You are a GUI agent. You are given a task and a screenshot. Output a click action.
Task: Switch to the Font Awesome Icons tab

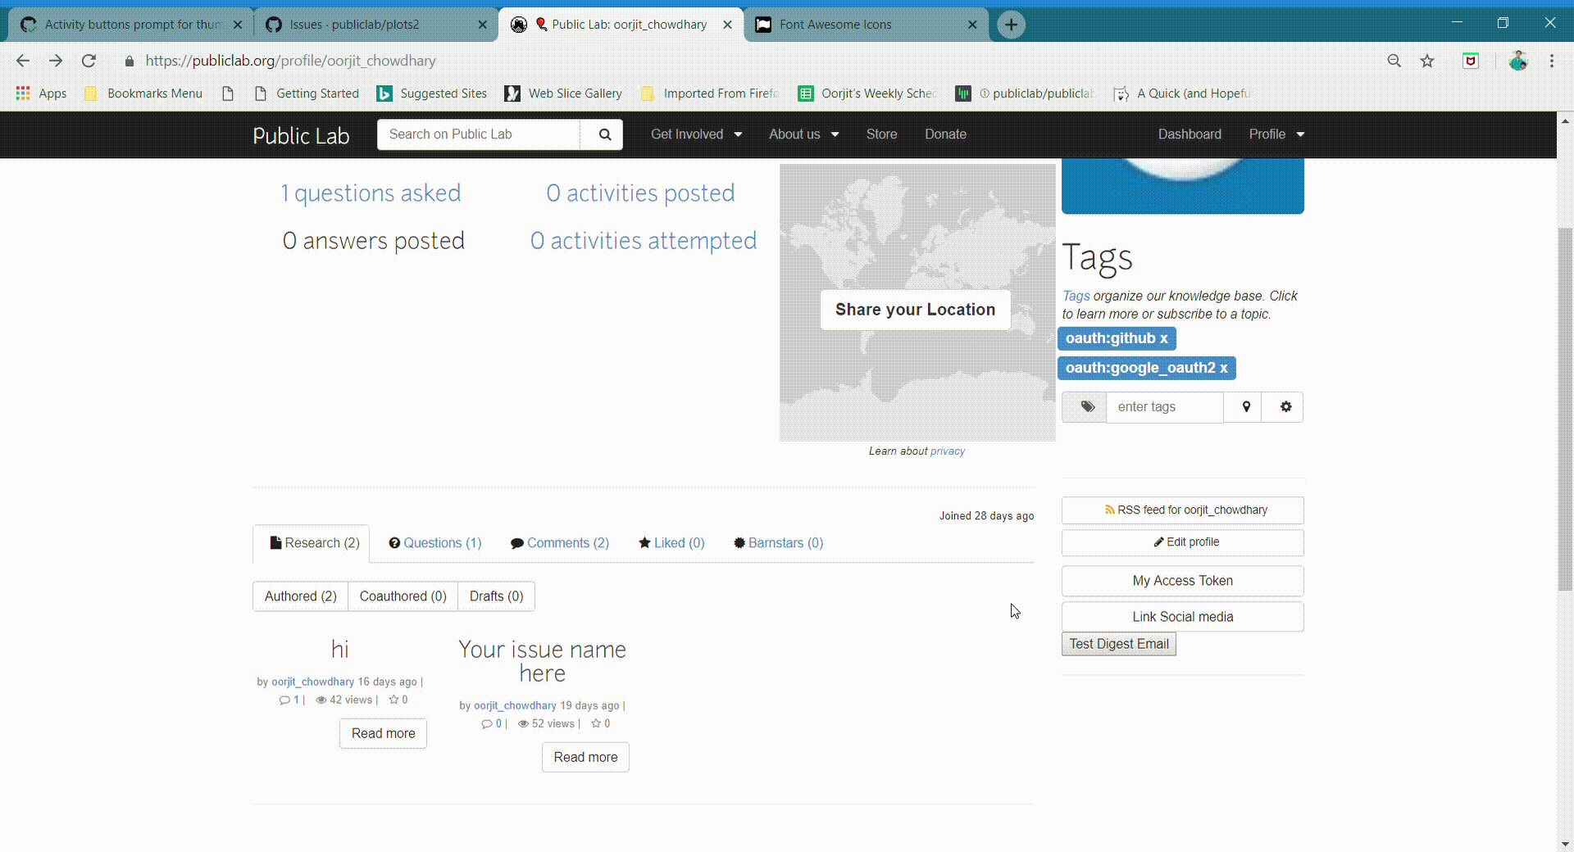coord(866,25)
